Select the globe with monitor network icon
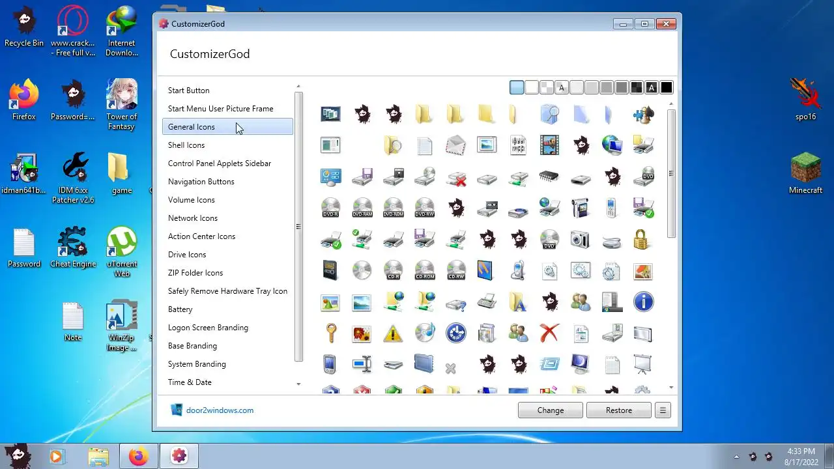Screen dimensions: 834x469 tap(611, 145)
